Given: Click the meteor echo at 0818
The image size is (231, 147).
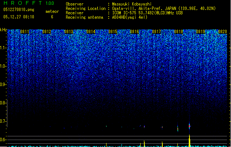Looking at the screenshot, I should [x=178, y=129].
